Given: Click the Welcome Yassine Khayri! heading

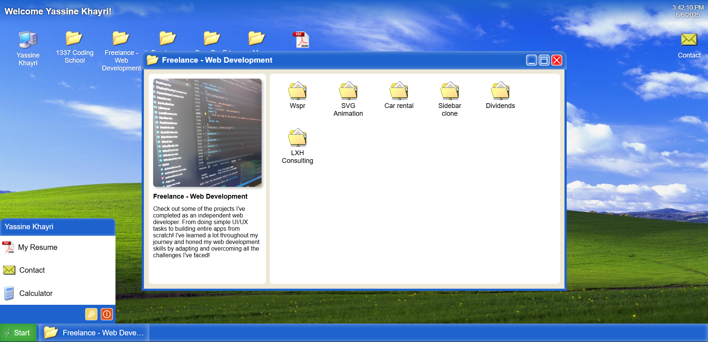Looking at the screenshot, I should [58, 11].
